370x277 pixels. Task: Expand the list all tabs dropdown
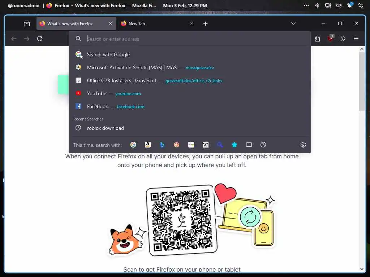coord(293,23)
